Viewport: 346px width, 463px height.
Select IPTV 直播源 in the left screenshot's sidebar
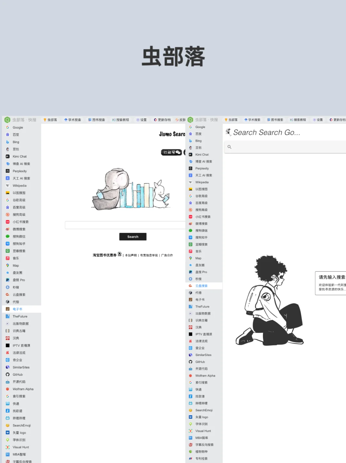pos(21,346)
